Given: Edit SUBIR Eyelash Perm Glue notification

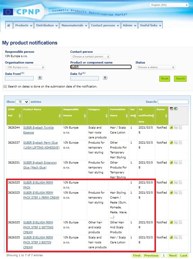Looking at the screenshot, I should click(171, 143).
